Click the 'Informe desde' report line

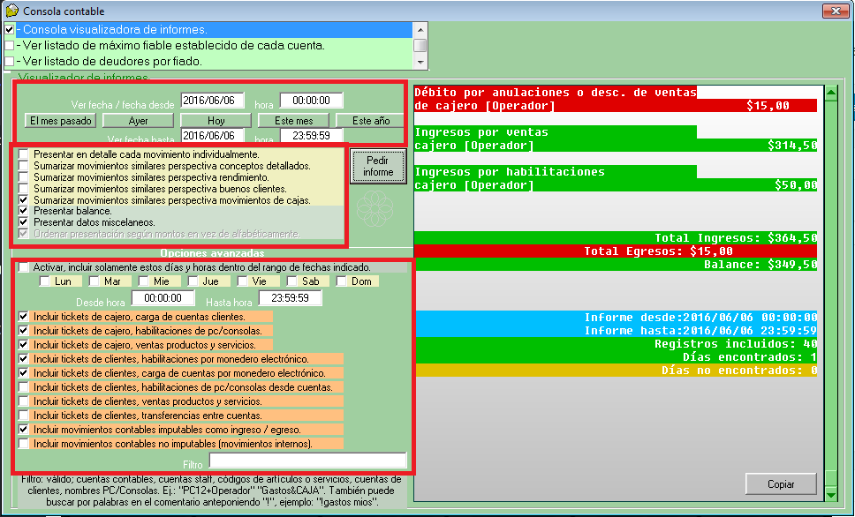point(616,318)
